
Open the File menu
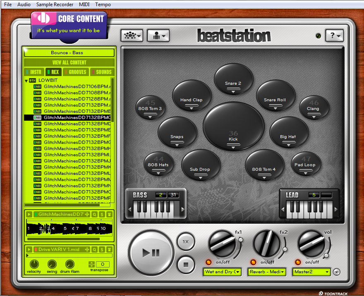click(8, 5)
